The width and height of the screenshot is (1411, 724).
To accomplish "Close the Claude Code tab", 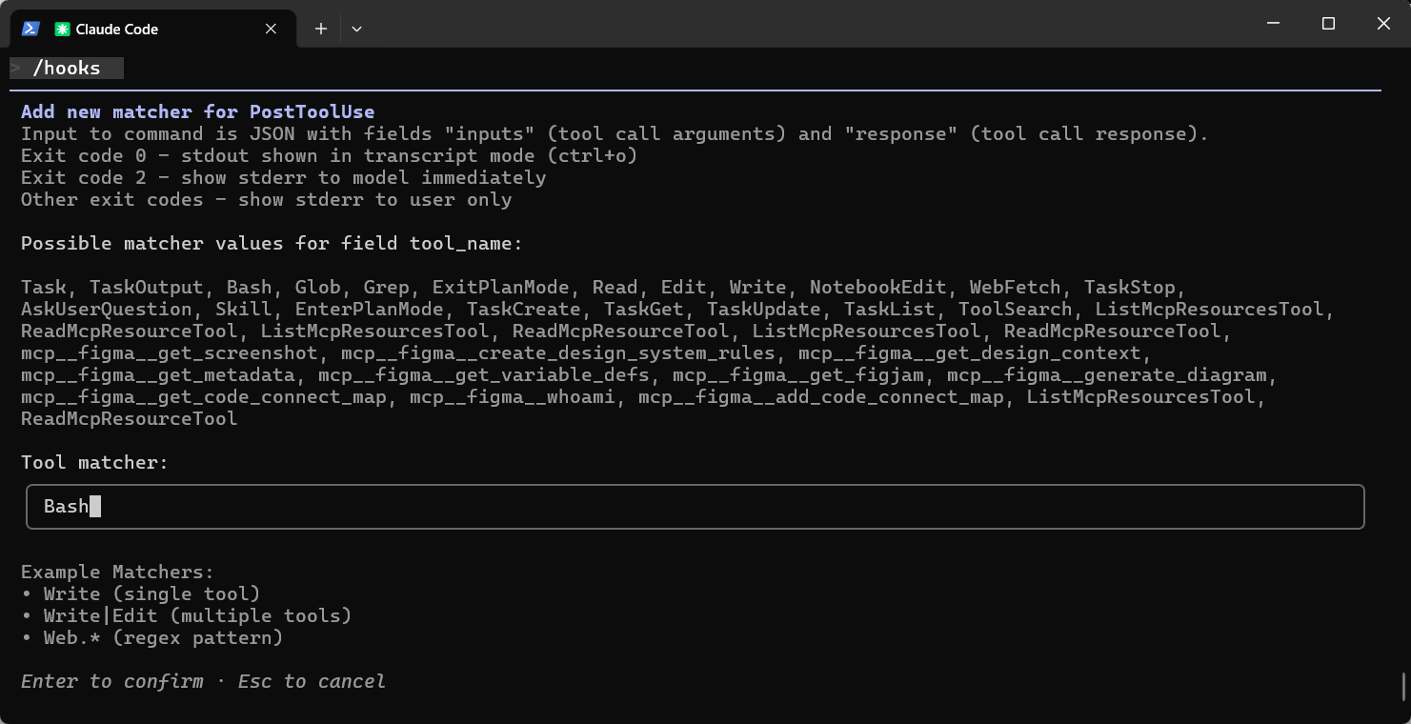I will click(271, 29).
